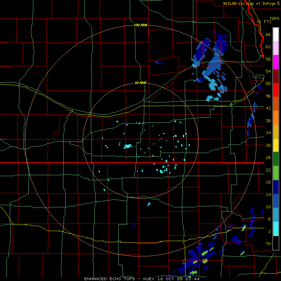Click the "34" legend value
Image resolution: width=281 pixels, height=281 pixels.
[x=268, y=133]
